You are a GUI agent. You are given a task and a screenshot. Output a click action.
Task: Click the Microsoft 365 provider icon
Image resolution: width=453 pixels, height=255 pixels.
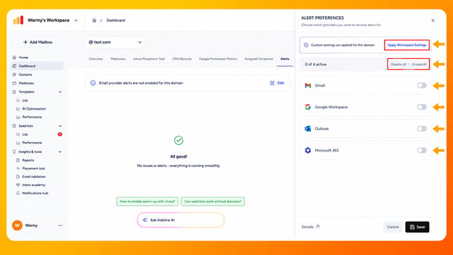(308, 150)
